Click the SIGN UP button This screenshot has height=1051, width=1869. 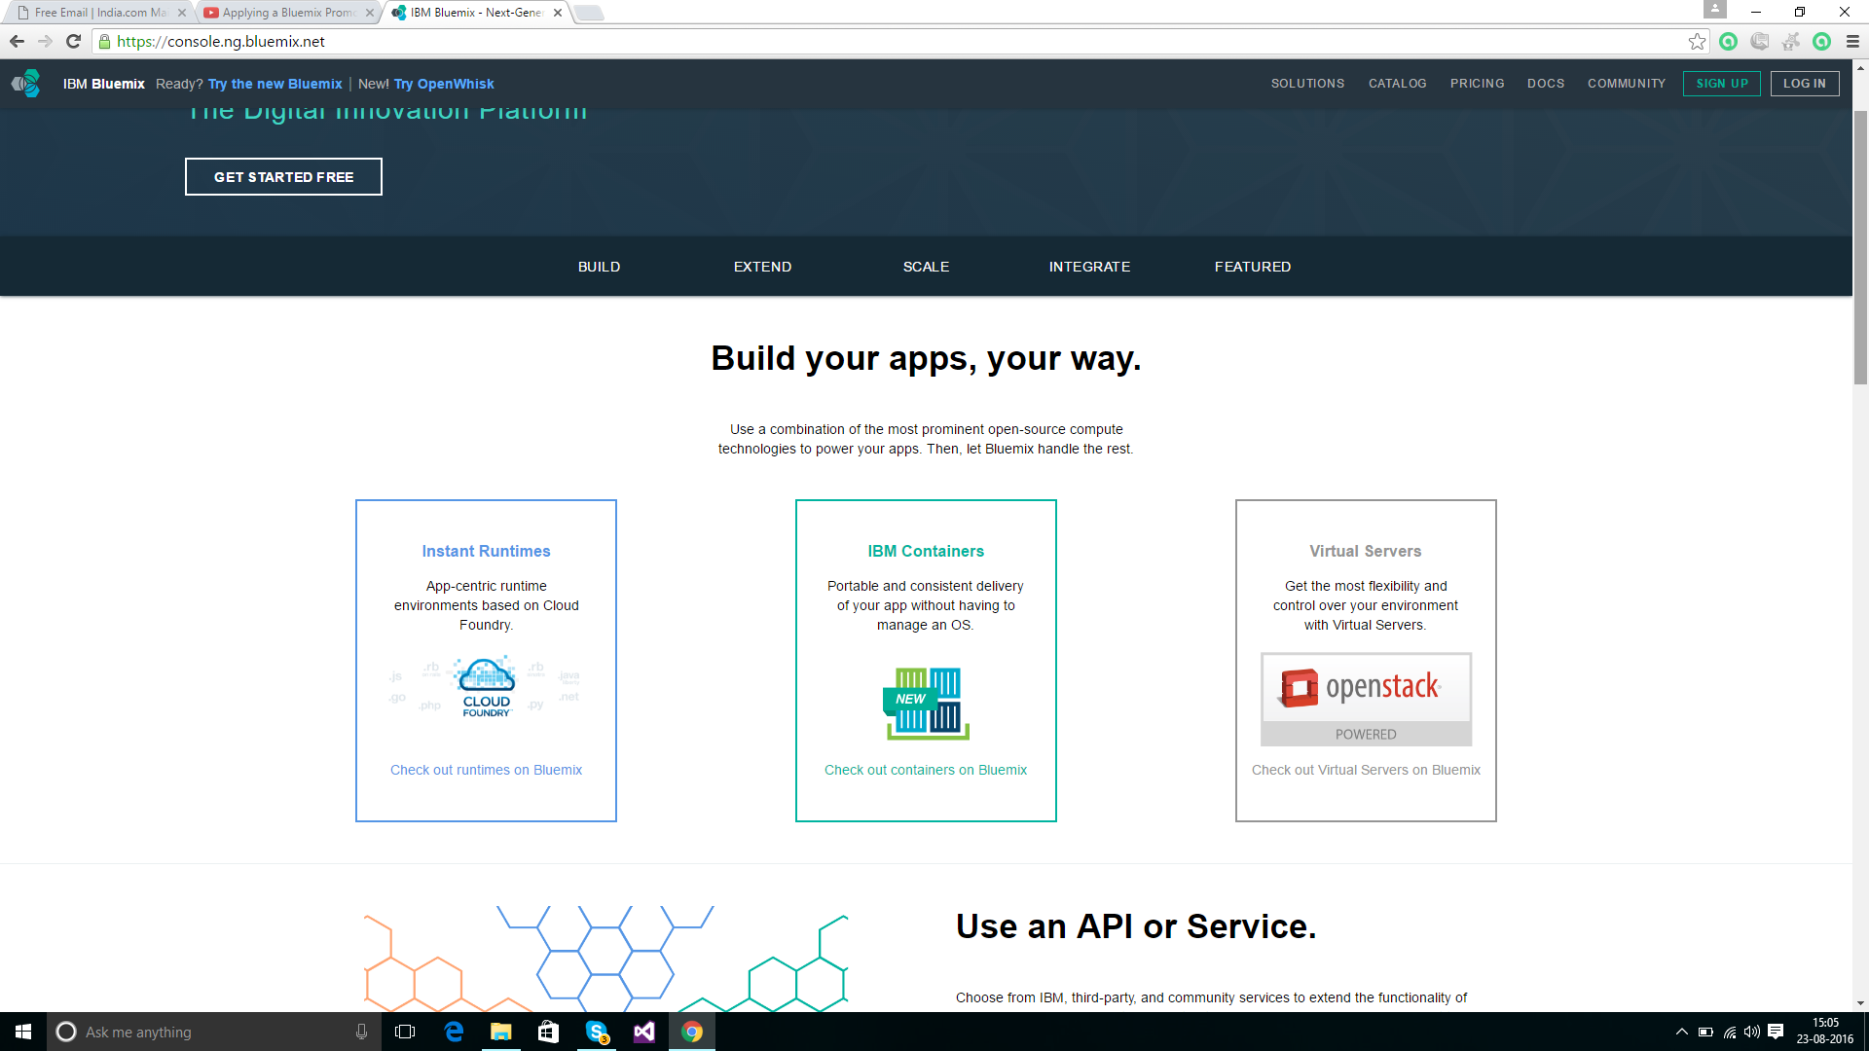tap(1721, 84)
